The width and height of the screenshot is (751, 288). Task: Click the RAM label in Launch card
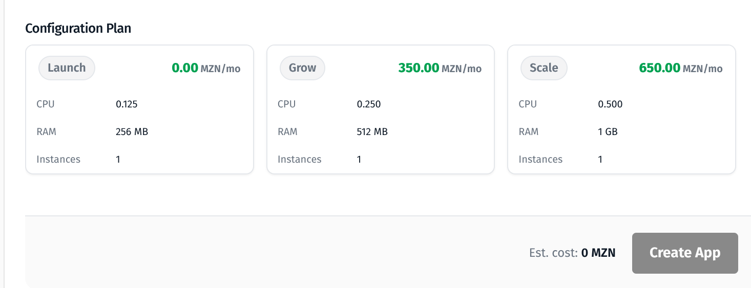[x=47, y=132]
